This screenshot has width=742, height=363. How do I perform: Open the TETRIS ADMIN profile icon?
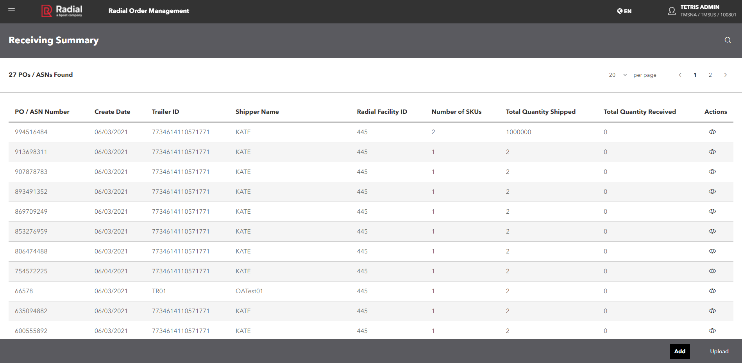tap(672, 11)
